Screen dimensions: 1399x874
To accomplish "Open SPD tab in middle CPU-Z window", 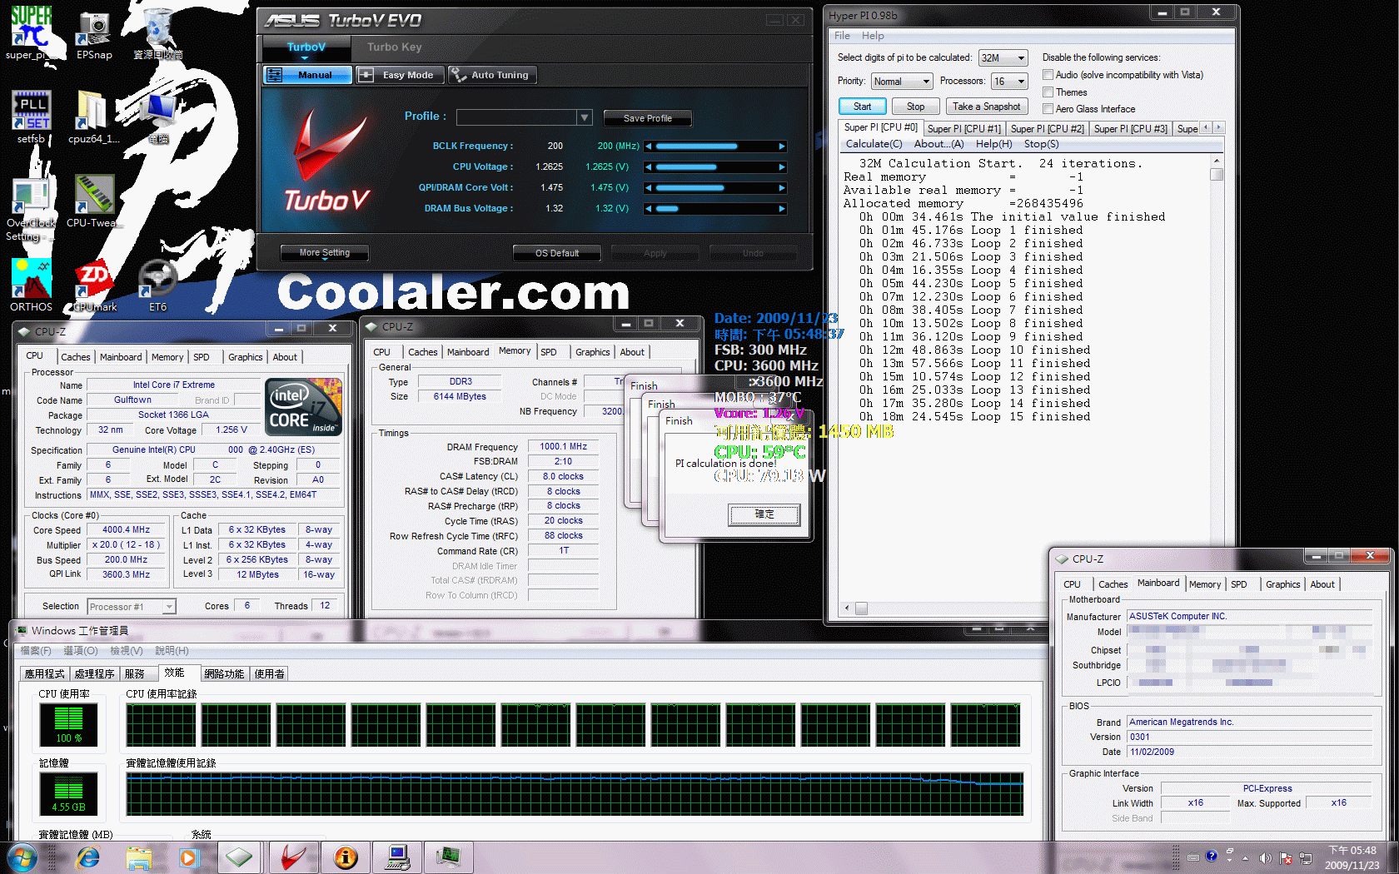I will pyautogui.click(x=548, y=352).
